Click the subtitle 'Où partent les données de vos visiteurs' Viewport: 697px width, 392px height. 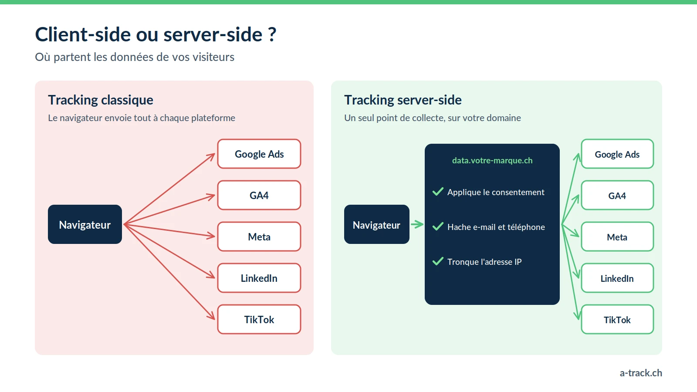135,57
